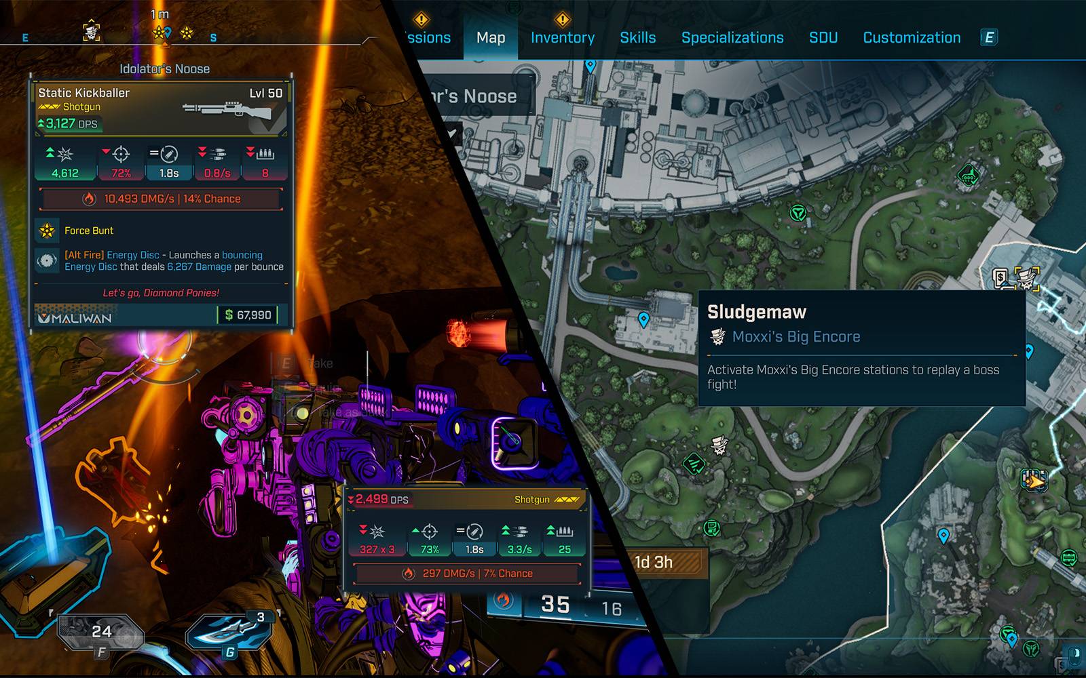The width and height of the screenshot is (1086, 678).
Task: Click the fire element icon beside 10,493 DMG/s
Action: tap(89, 199)
